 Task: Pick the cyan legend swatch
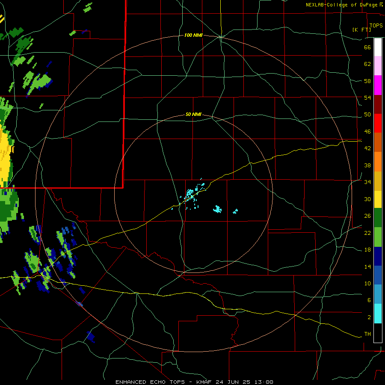(x=378, y=314)
